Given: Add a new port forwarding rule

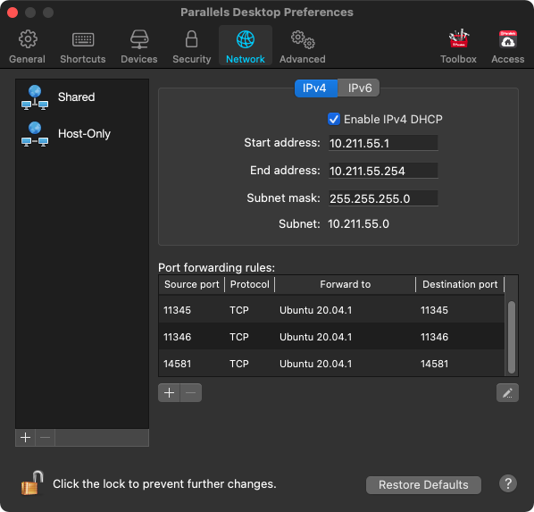Looking at the screenshot, I should (169, 392).
